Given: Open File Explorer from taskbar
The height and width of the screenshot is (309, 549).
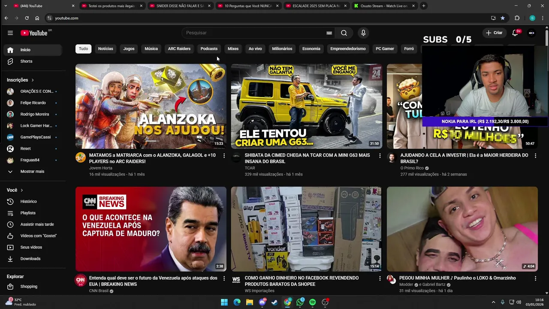Looking at the screenshot, I should tap(250, 303).
